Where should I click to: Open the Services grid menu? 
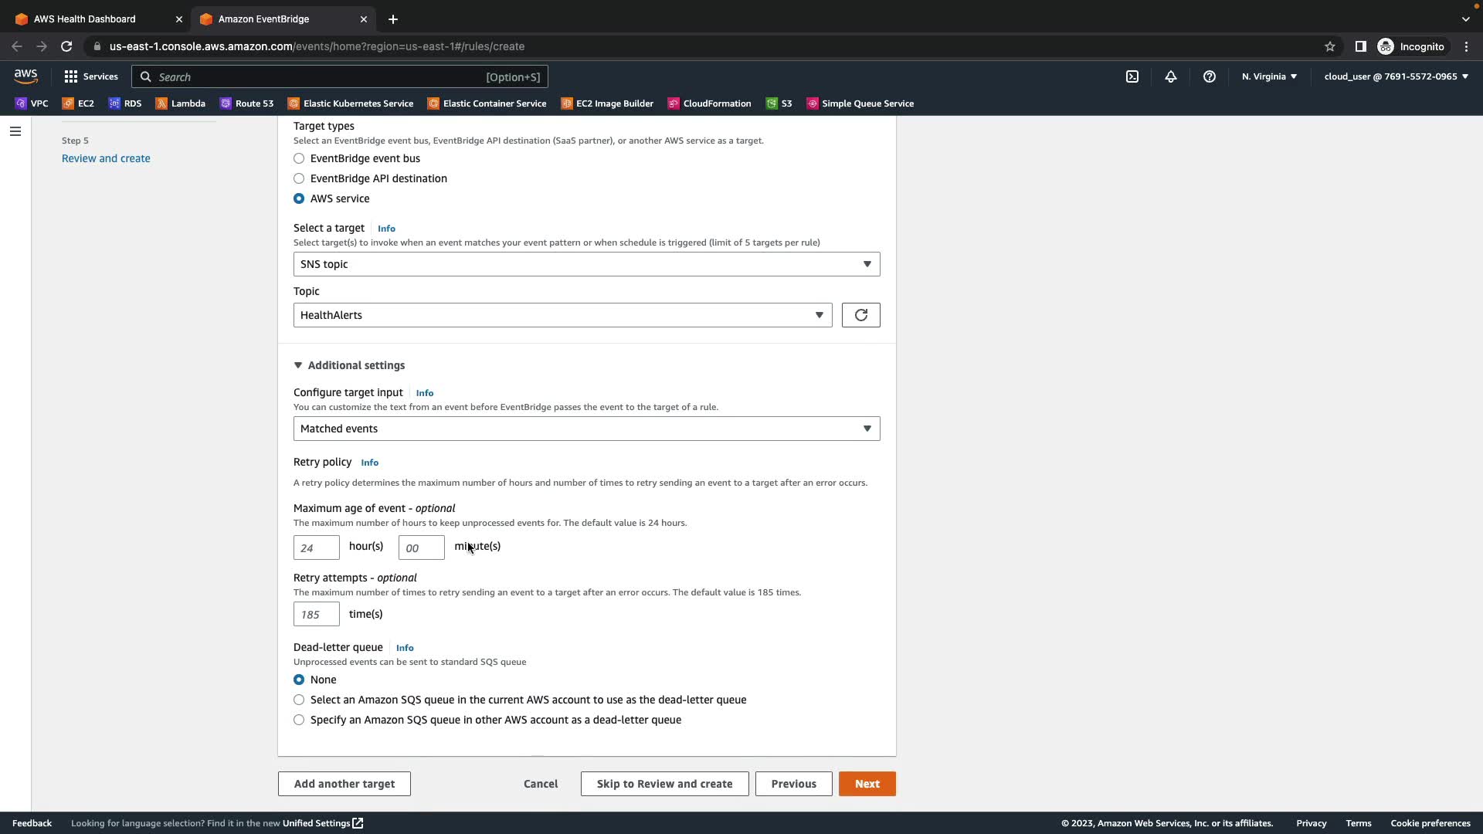pyautogui.click(x=91, y=76)
